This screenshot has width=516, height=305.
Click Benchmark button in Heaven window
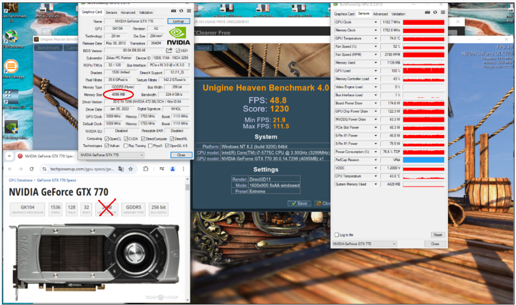click(49, 48)
